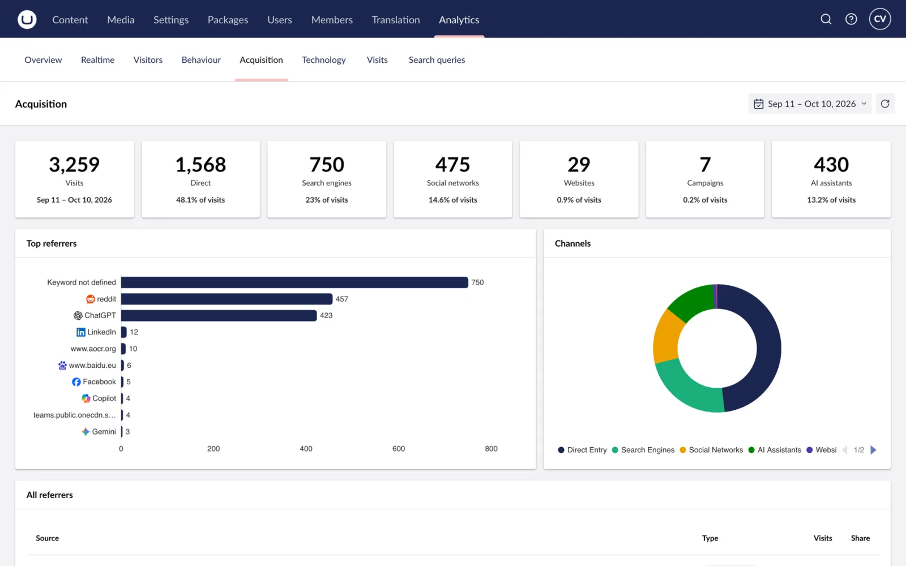Screen dimensions: 906x566
Task: Open the CV user avatar
Action: 880,19
